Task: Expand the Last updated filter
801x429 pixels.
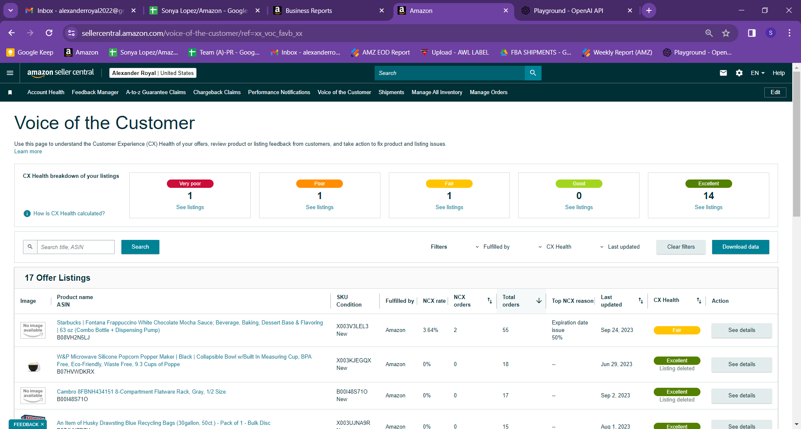Action: point(620,247)
